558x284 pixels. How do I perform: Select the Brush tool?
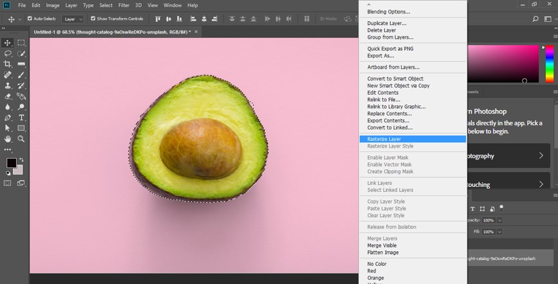pos(21,75)
